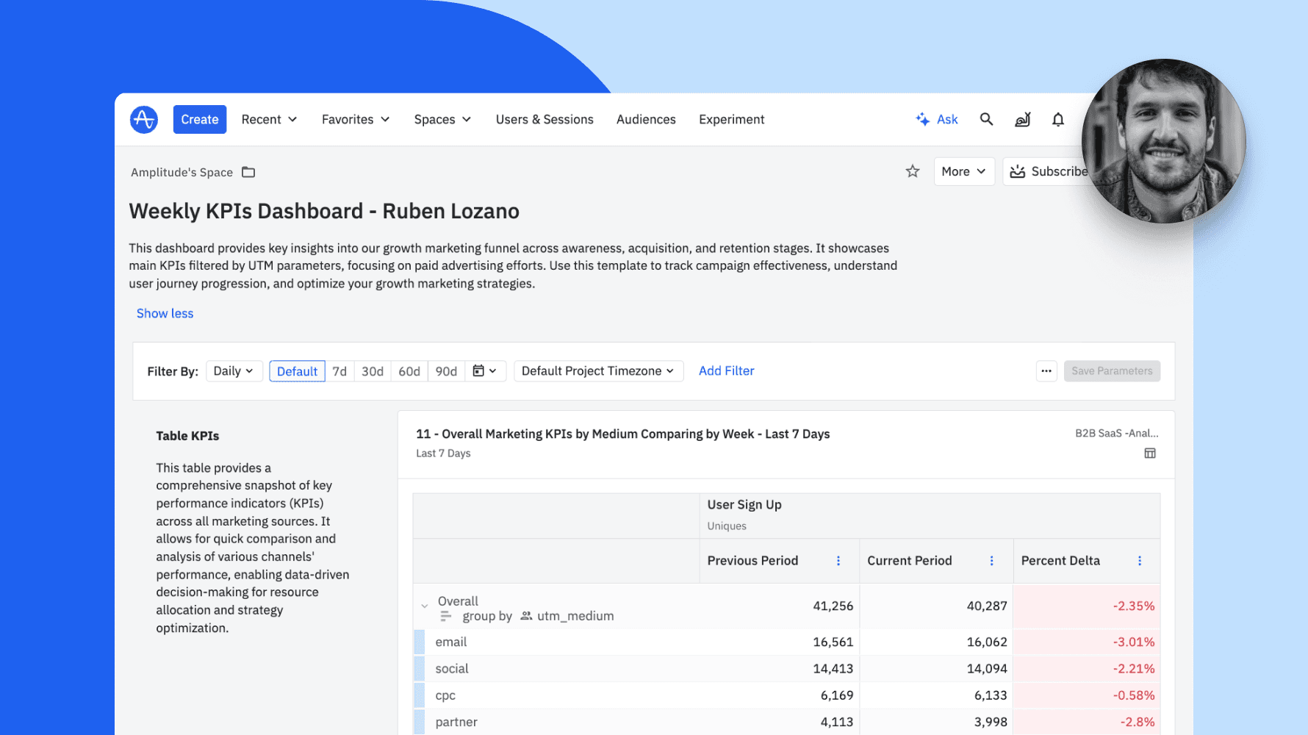Open the Spaces menu
The width and height of the screenshot is (1308, 735).
pos(442,119)
